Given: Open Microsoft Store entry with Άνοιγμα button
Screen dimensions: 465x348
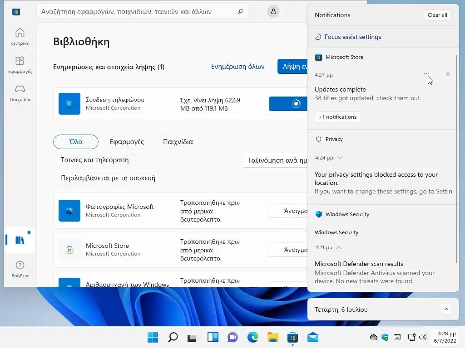Looking at the screenshot, I should [x=288, y=250].
